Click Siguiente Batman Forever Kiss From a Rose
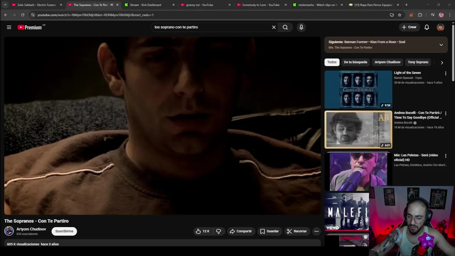This screenshot has width=455, height=256. (366, 42)
